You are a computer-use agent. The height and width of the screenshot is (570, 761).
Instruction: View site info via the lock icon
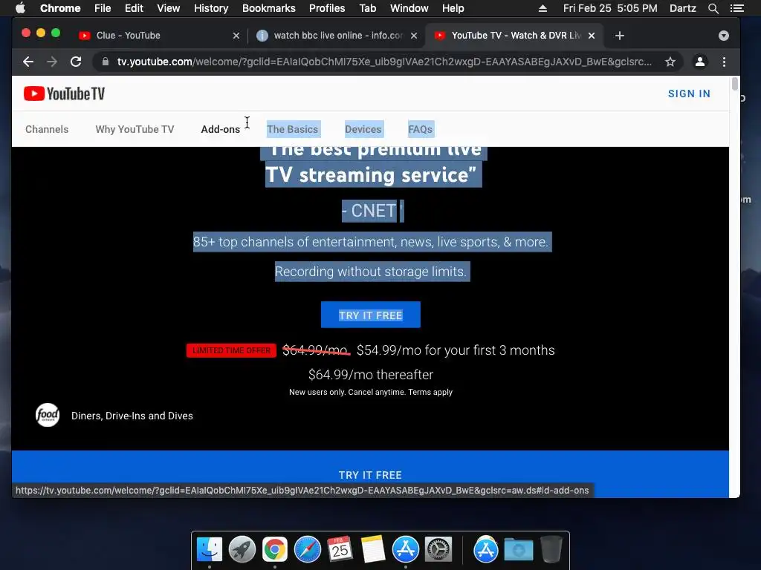point(106,62)
